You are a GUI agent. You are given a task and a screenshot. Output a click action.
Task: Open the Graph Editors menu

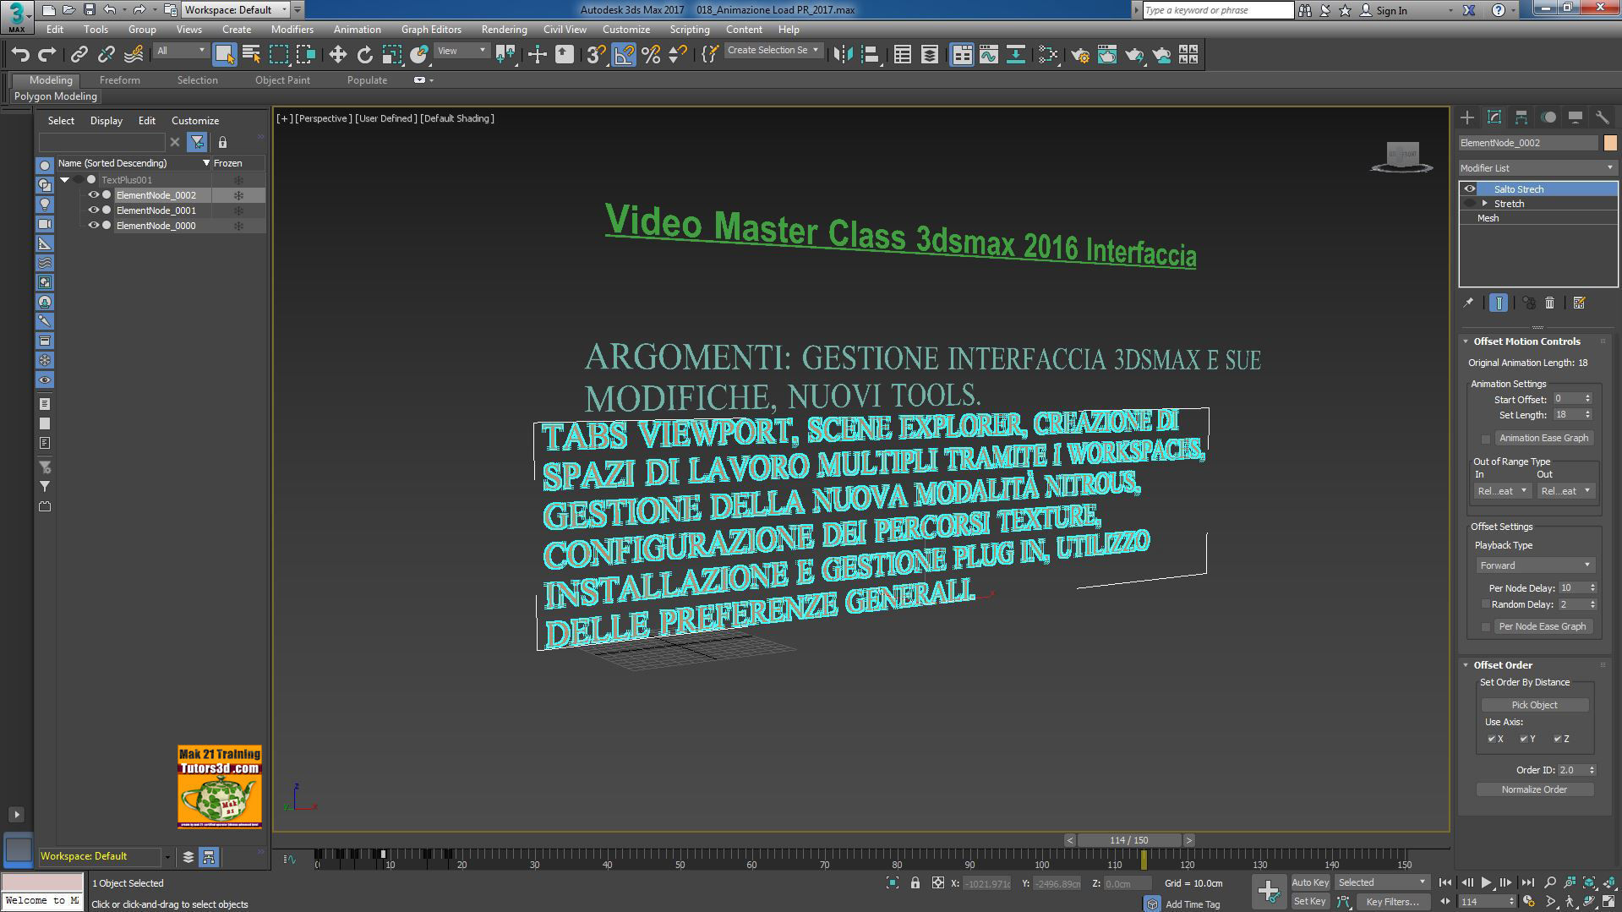point(431,30)
